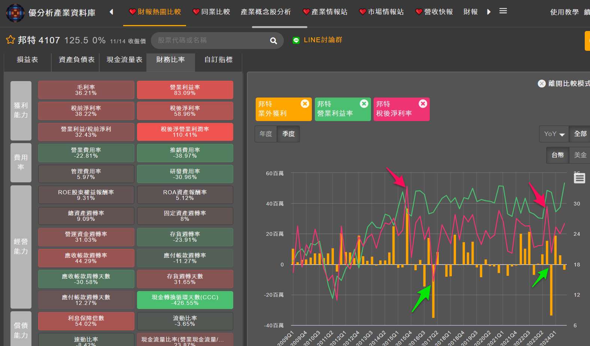Select 推銷費用率 tile
Screen dimensions: 590x346
pyautogui.click(x=185, y=153)
